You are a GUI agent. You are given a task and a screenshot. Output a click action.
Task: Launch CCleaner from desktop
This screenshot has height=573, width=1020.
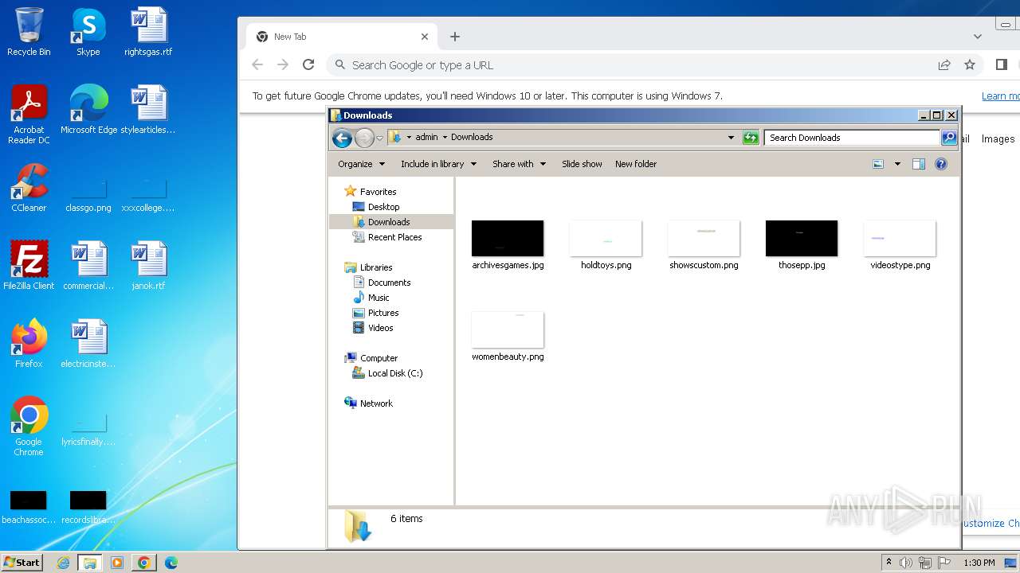(29, 188)
